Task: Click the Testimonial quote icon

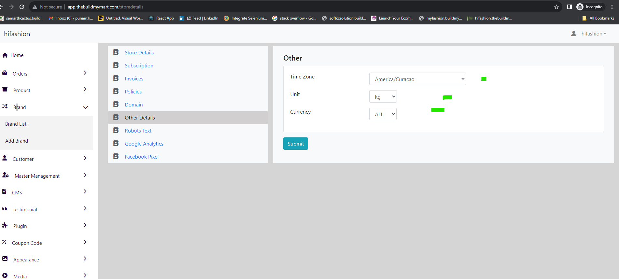Action: coord(5,208)
